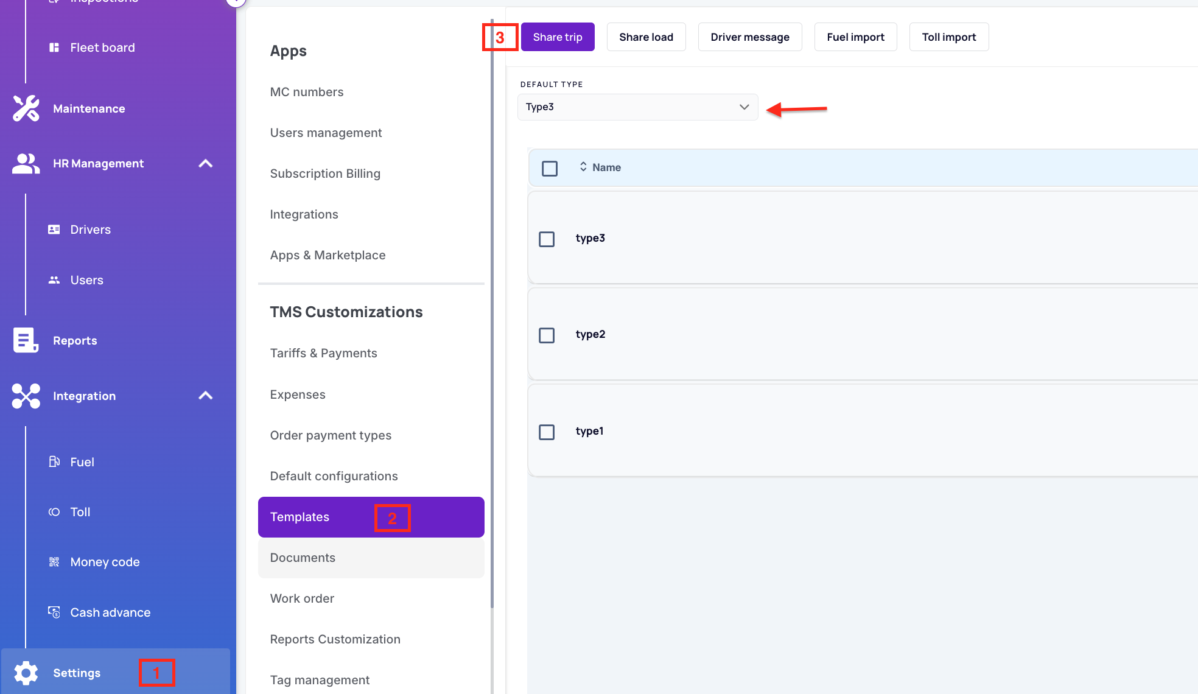The image size is (1198, 694).
Task: Check the type1 row checkbox
Action: pos(547,432)
